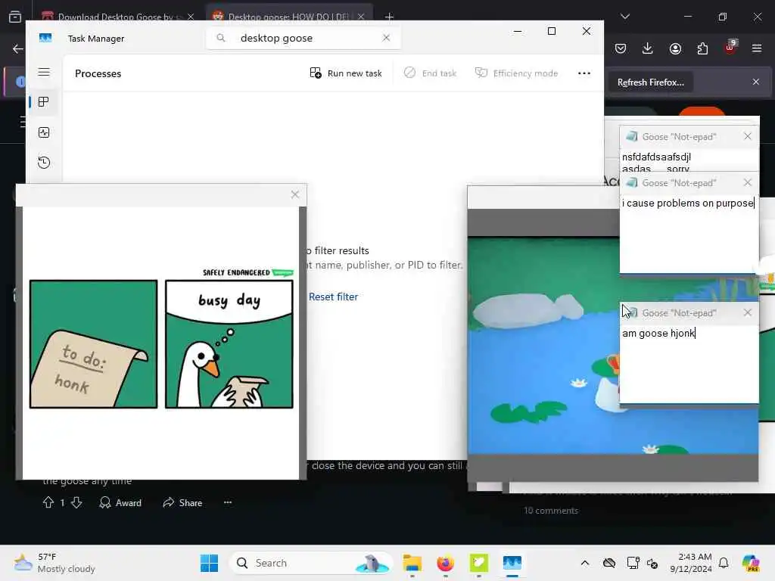775x581 pixels.
Task: Click the Pocket save icon in Firefox toolbar
Action: point(621,48)
